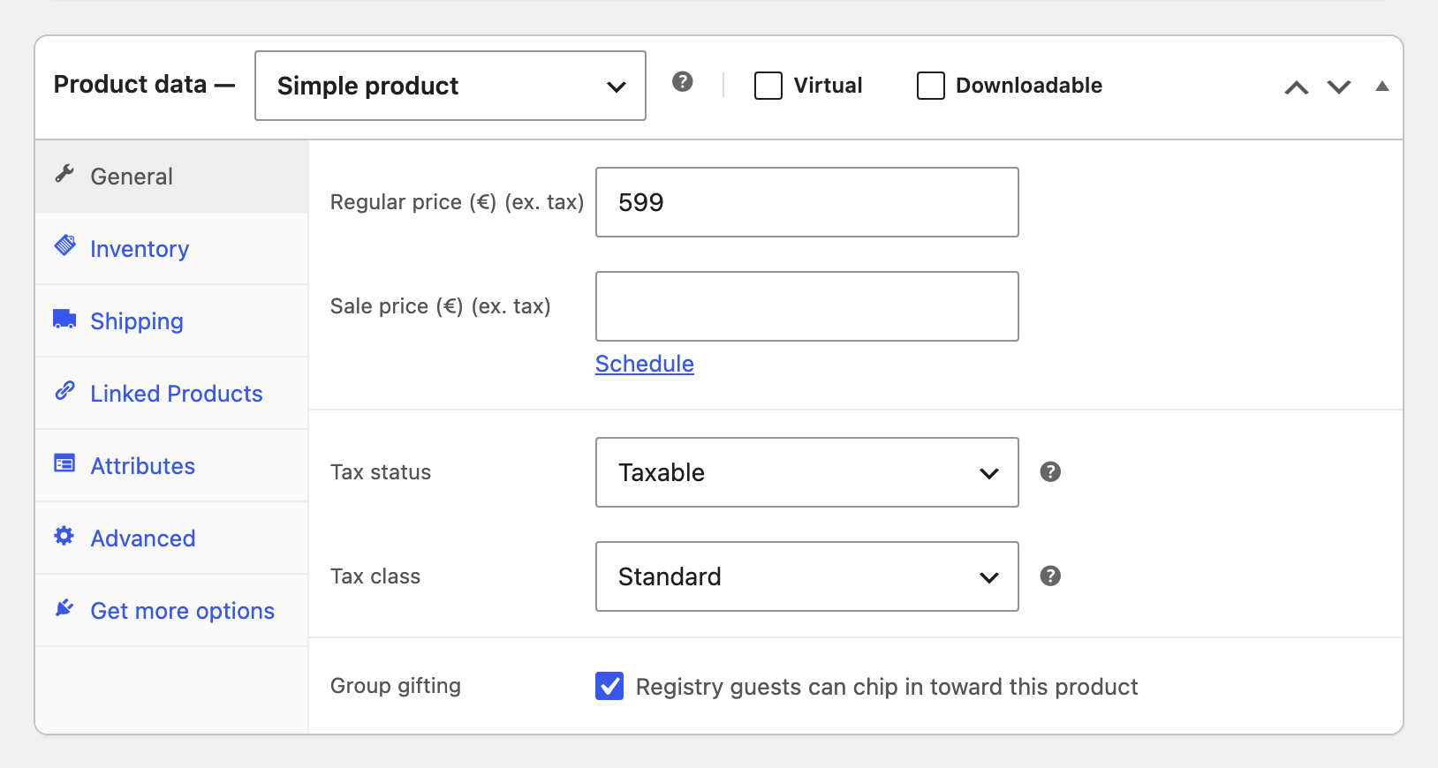Go to the Advanced tab
The image size is (1438, 768).
[x=171, y=538]
